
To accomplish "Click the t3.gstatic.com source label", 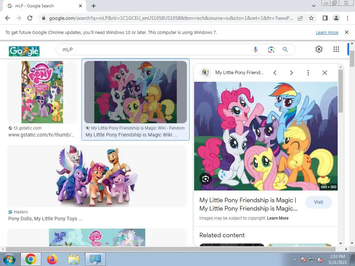I will pos(27,128).
